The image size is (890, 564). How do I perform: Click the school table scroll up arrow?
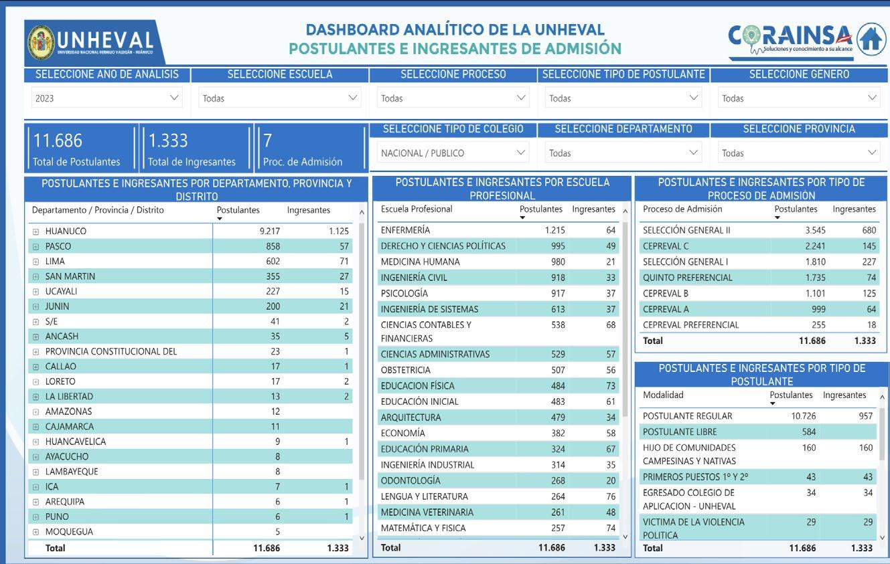coord(625,211)
